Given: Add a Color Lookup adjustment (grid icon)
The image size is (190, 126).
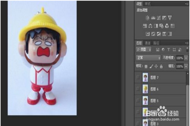Looking at the screenshot, I should 173,26.
